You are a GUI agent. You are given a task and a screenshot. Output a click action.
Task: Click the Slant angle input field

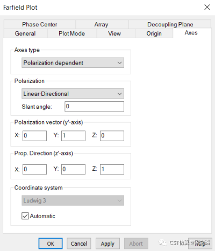click(x=94, y=107)
